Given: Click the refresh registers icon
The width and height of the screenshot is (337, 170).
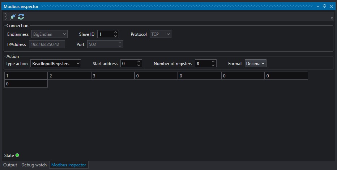Looking at the screenshot, I should [21, 17].
